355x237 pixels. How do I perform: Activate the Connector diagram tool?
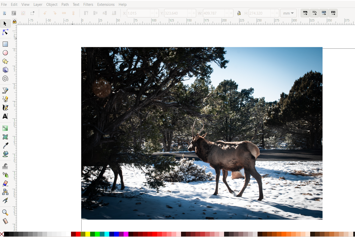point(5,192)
